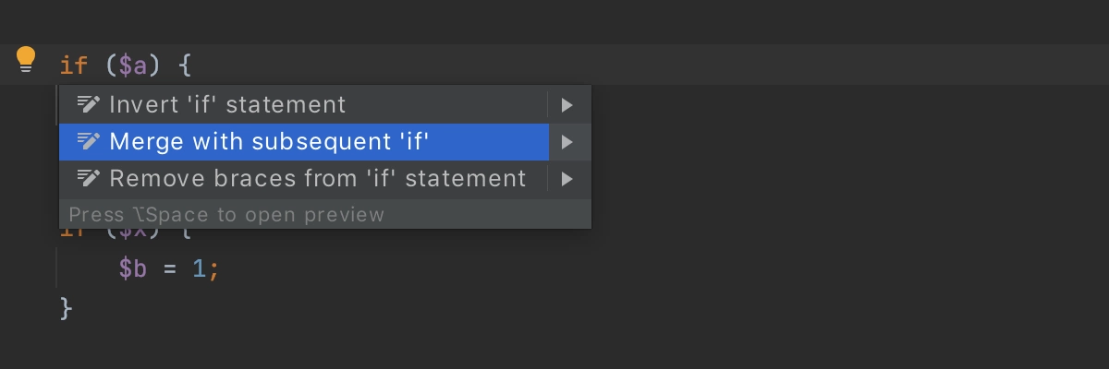The image size is (1109, 369).
Task: Apply Remove braces from 'if' statement
Action: click(x=317, y=178)
